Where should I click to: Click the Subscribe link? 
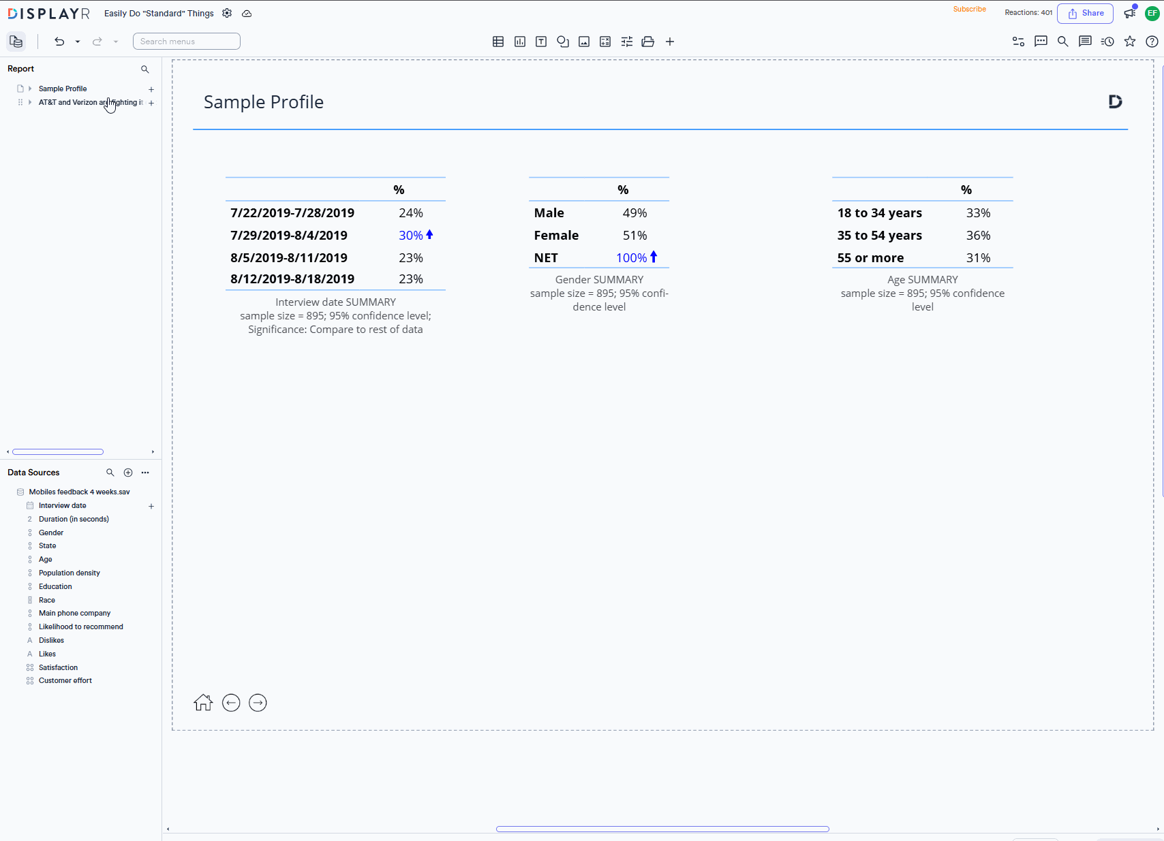point(969,9)
